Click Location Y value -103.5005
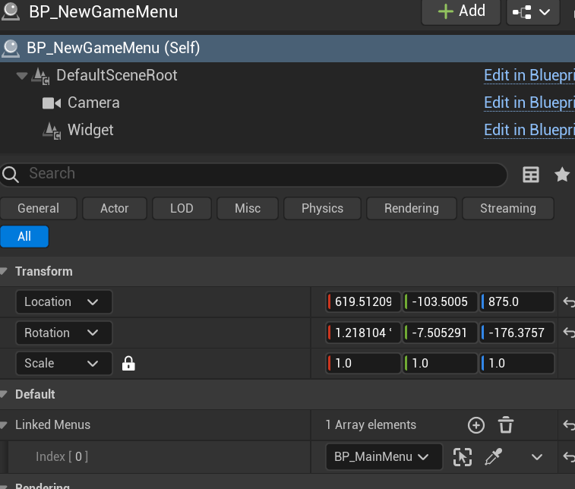This screenshot has width=575, height=489. click(x=440, y=302)
